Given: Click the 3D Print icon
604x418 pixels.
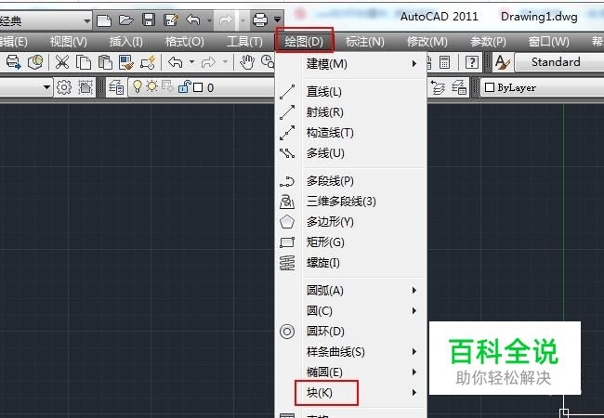Looking at the screenshot, I should [35, 62].
